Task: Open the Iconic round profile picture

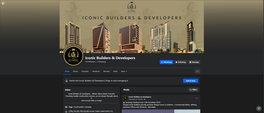Action: point(73,56)
